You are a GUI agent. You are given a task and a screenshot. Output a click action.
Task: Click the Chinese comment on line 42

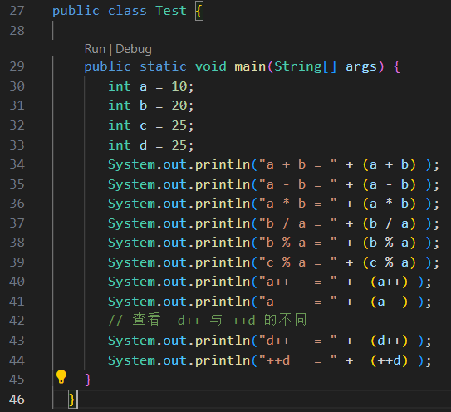[x=208, y=320]
